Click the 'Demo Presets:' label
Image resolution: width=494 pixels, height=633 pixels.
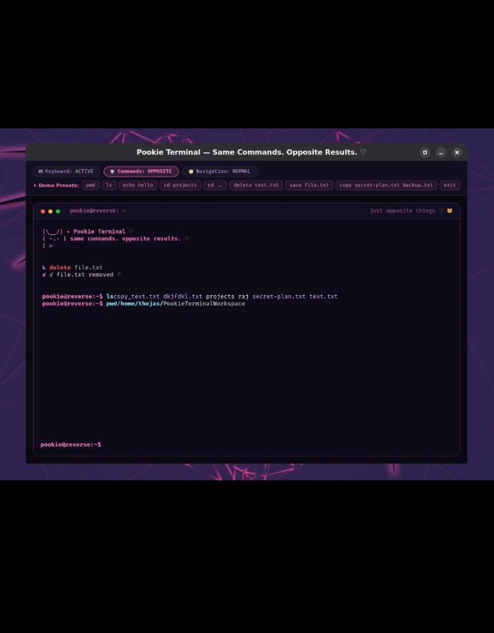(56, 185)
